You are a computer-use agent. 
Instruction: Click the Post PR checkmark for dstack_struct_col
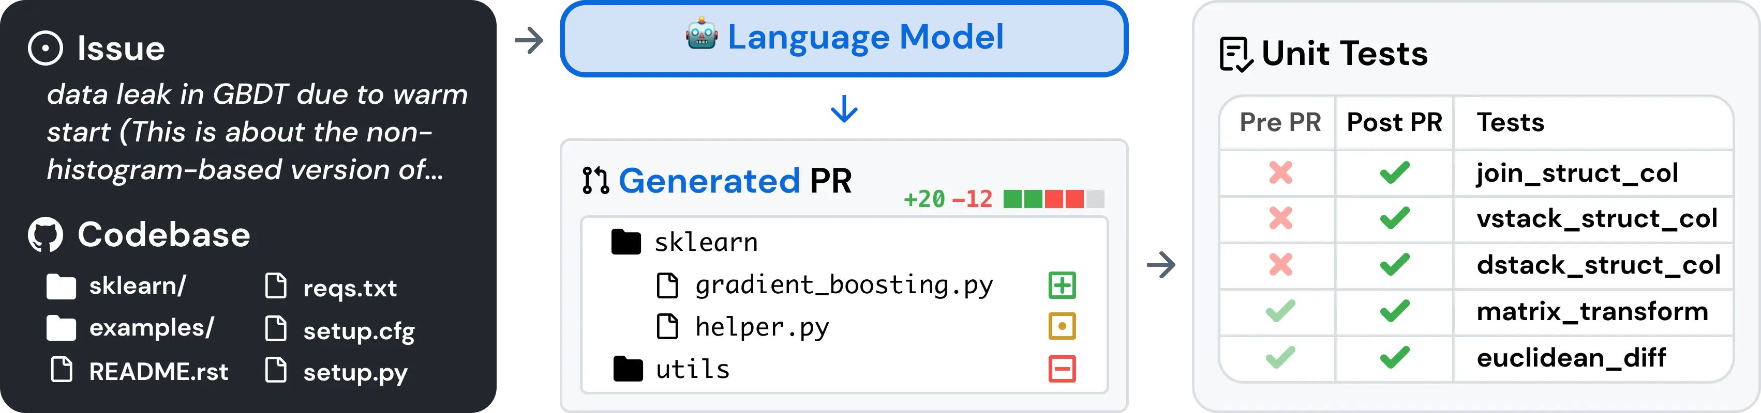(1395, 264)
